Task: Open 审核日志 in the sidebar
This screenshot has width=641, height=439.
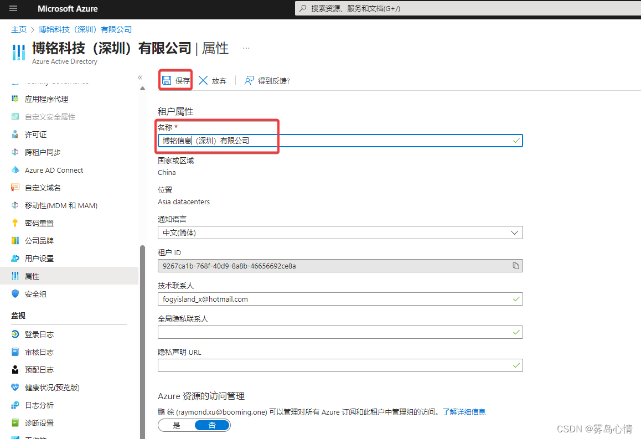Action: [x=39, y=352]
